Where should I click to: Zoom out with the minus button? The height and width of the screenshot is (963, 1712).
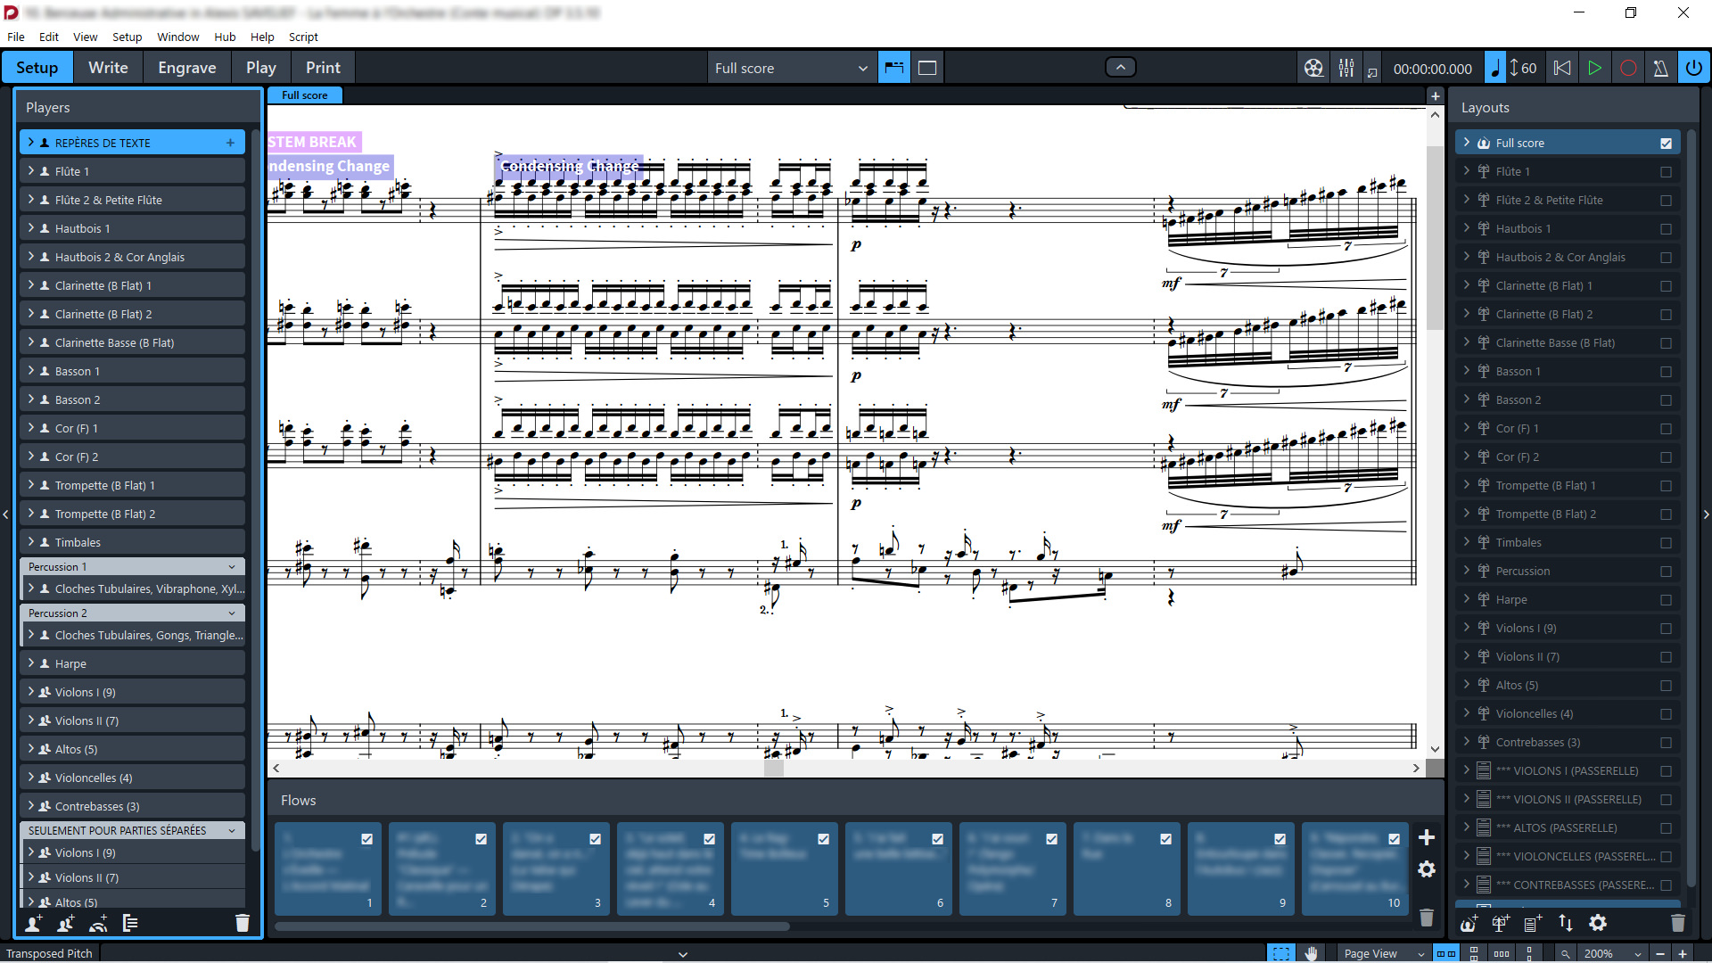coord(1659,953)
